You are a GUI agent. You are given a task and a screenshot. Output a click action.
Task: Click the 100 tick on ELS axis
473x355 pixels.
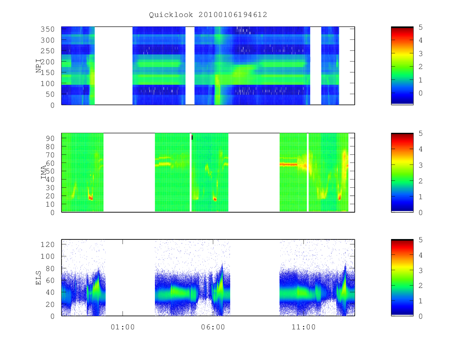point(48,256)
